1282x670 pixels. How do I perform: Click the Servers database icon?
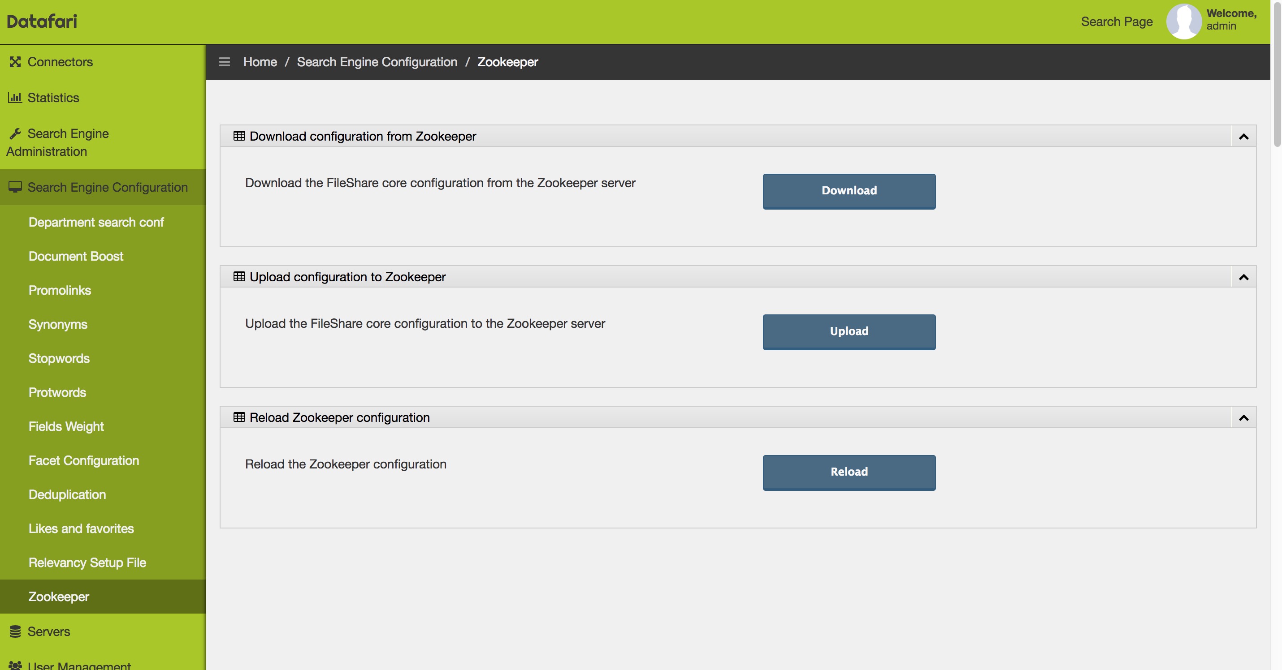15,631
